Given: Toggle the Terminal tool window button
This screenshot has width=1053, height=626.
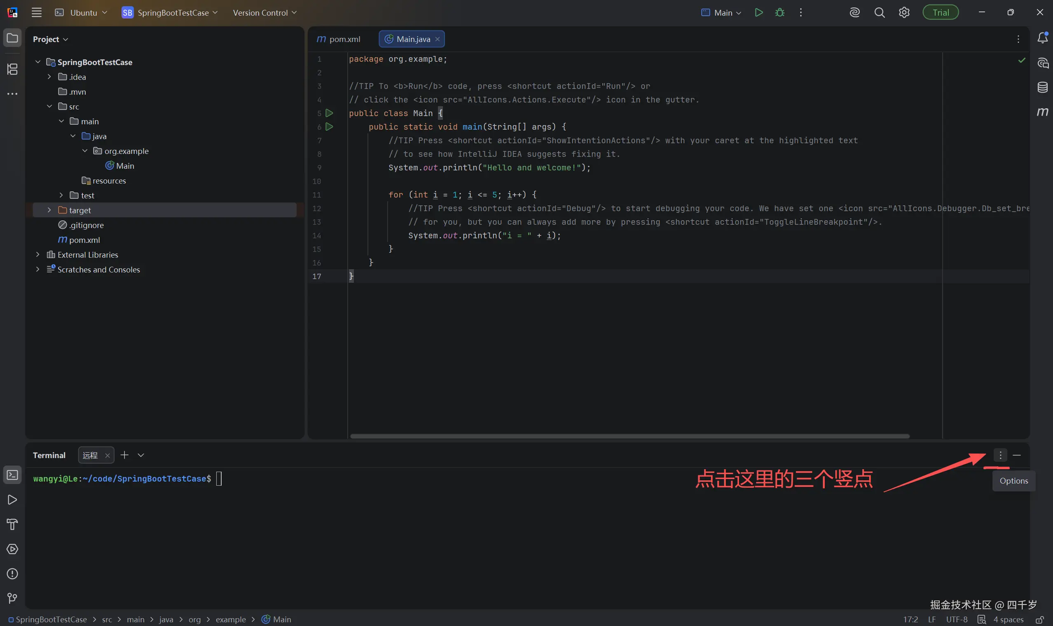Looking at the screenshot, I should pos(12,475).
